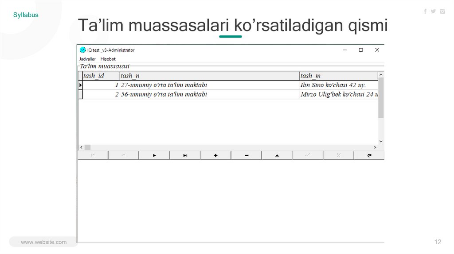Go to previous record navigator button

123,155
